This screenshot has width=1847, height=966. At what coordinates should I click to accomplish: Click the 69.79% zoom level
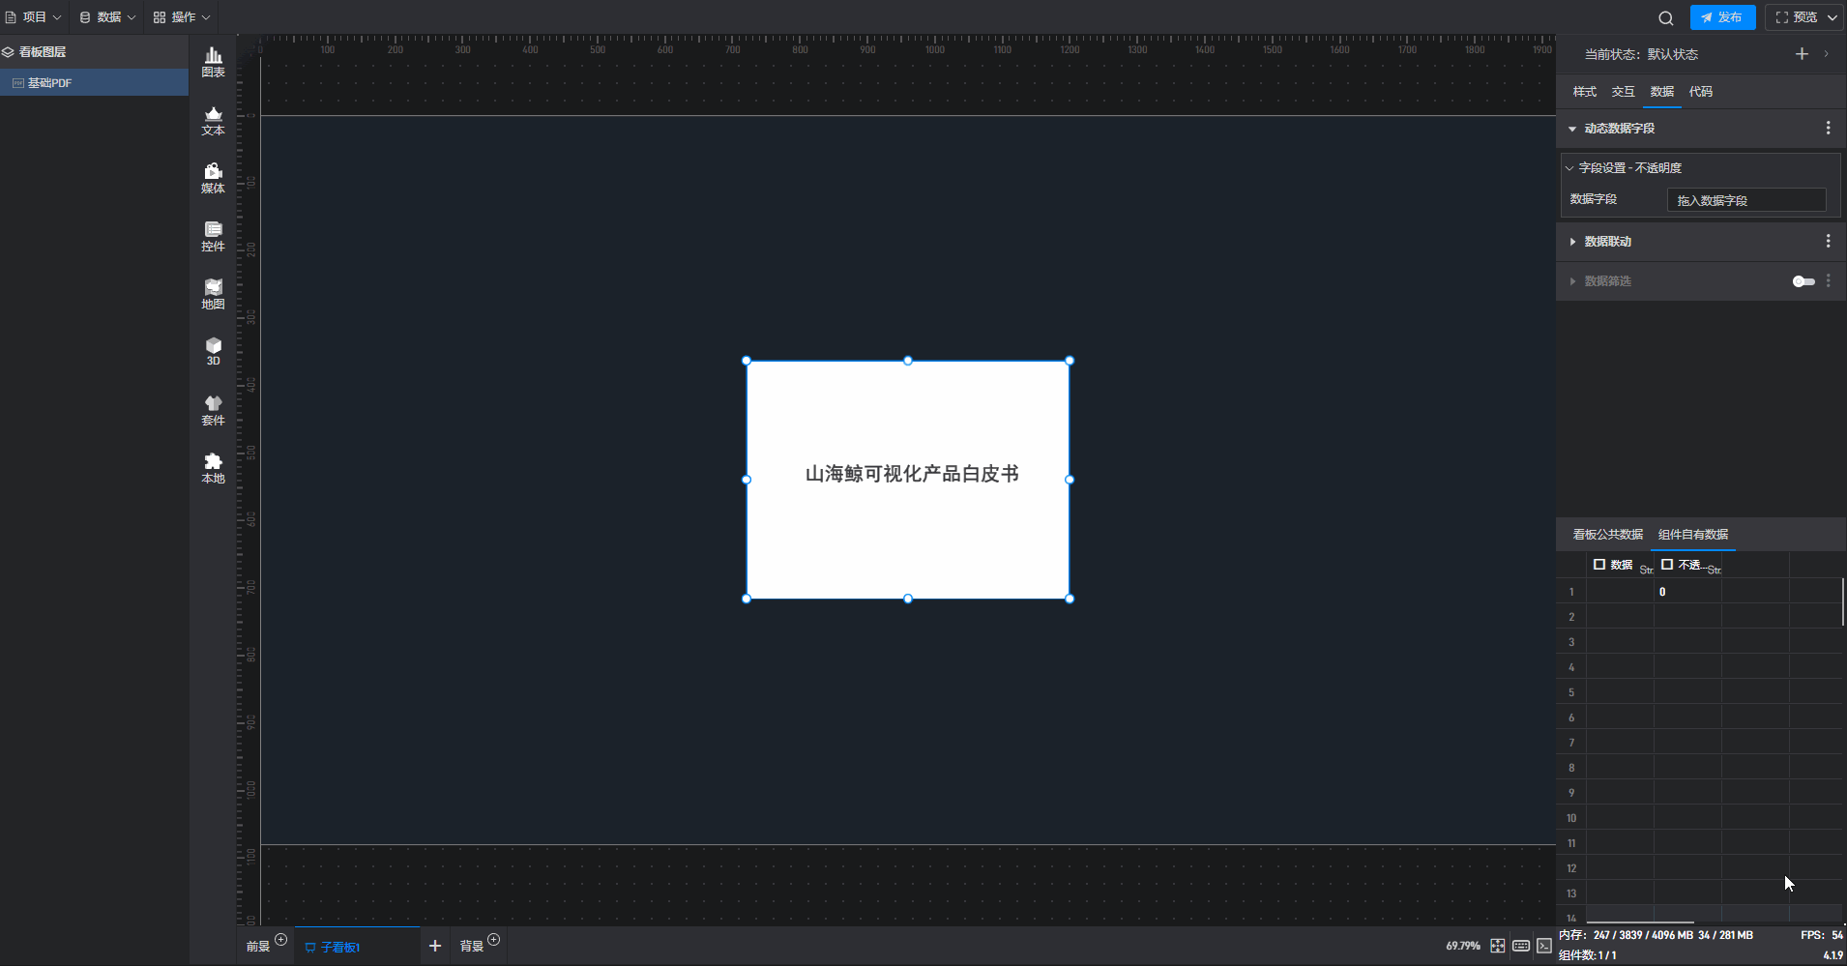point(1463,946)
